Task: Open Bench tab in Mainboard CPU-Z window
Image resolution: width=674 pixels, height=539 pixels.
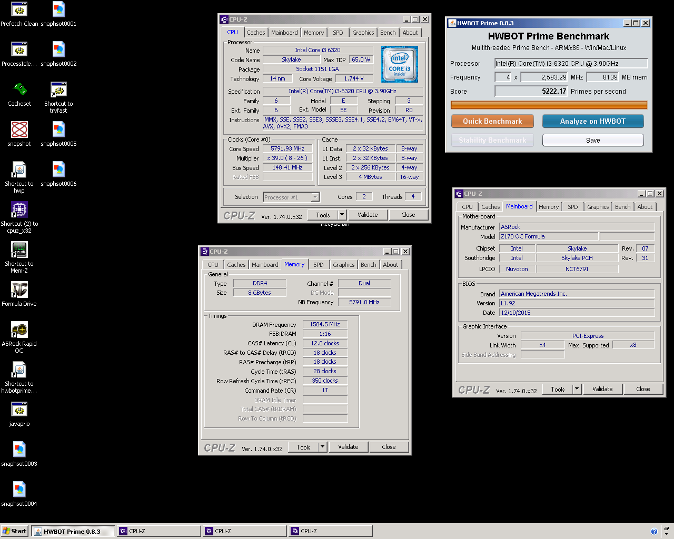Action: (x=622, y=207)
